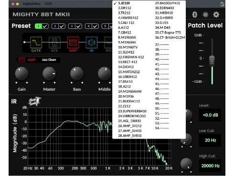Screen dimensions: 234x176
Task: Click the tuner icon beside Bluetooth
Action: 205,14
